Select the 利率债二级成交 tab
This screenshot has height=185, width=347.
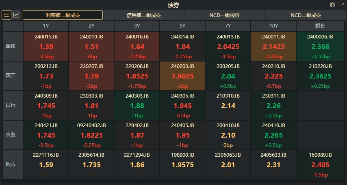63,15
